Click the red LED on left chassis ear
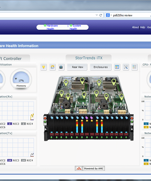The image size is (151, 181). tap(45, 118)
